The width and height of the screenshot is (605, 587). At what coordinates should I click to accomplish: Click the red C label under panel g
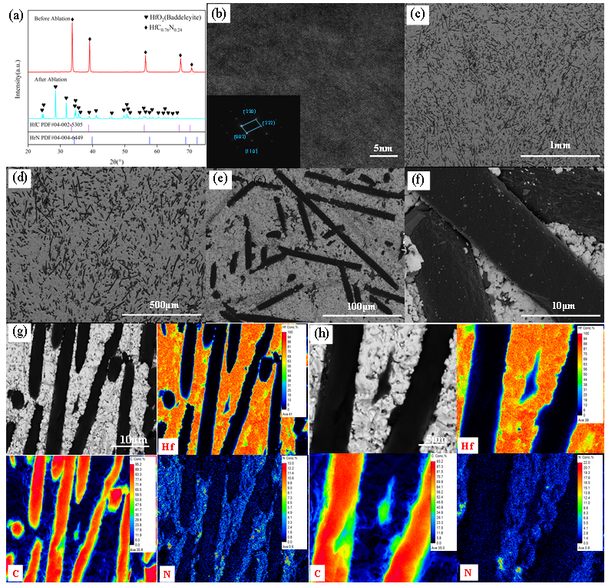[x=16, y=574]
